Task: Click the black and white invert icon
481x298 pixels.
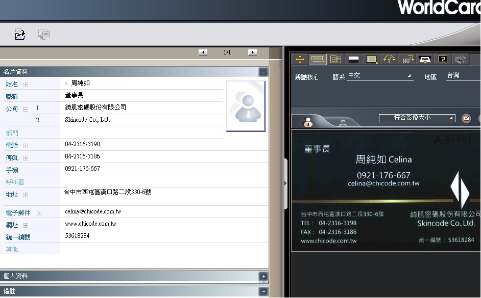Action: click(x=353, y=60)
